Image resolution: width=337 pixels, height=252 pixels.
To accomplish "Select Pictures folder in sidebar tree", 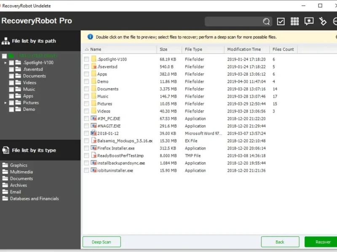I will (31, 102).
